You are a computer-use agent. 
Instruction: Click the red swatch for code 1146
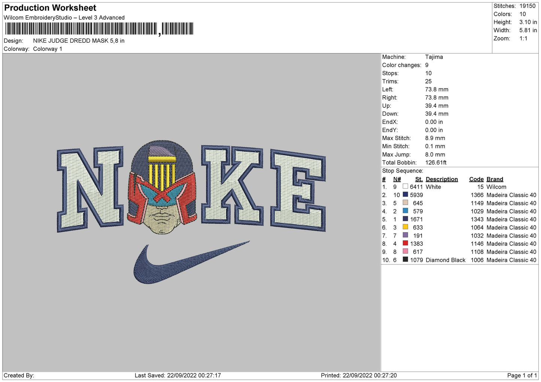[405, 243]
